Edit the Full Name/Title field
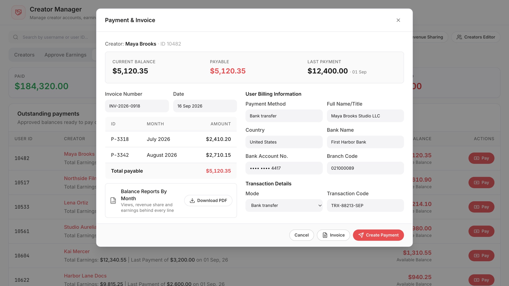509x286 pixels. 365,116
